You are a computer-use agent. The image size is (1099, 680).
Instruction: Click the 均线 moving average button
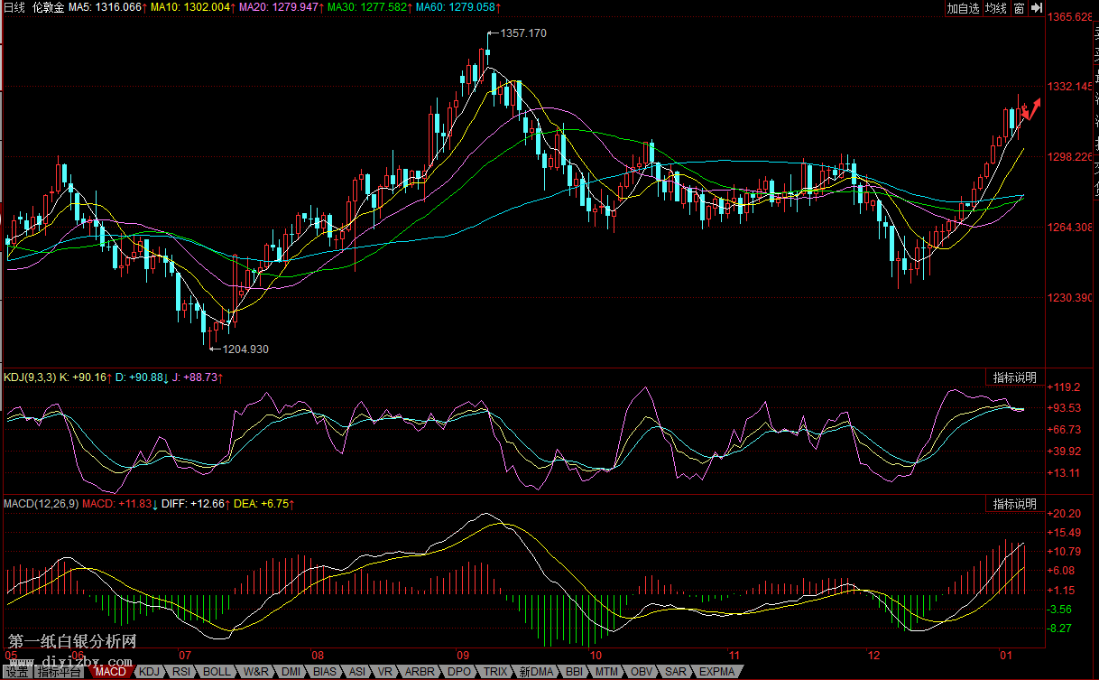996,8
